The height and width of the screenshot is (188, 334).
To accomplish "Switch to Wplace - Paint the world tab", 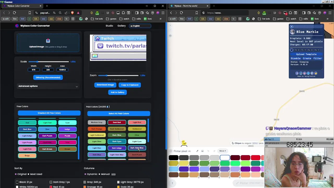I will (x=189, y=6).
